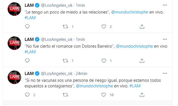Open @mundochristophe mention in first tweet
The image size is (178, 106).
coord(130,12)
